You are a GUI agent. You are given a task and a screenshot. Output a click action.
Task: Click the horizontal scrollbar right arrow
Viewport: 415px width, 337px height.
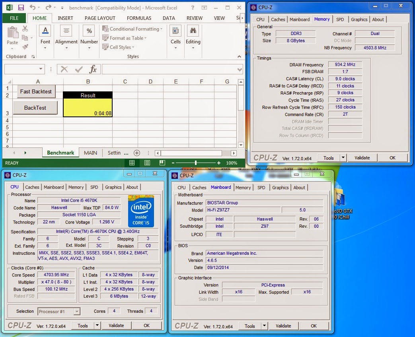point(234,153)
